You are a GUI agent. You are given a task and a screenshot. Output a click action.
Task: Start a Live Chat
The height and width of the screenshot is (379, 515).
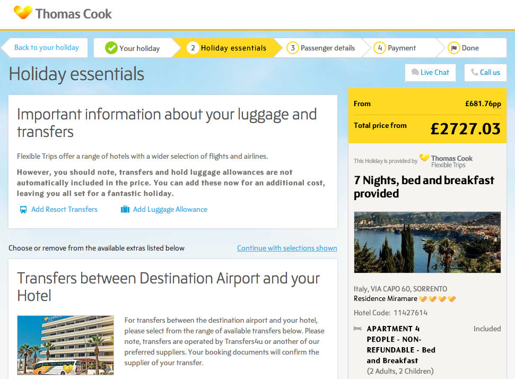[430, 72]
